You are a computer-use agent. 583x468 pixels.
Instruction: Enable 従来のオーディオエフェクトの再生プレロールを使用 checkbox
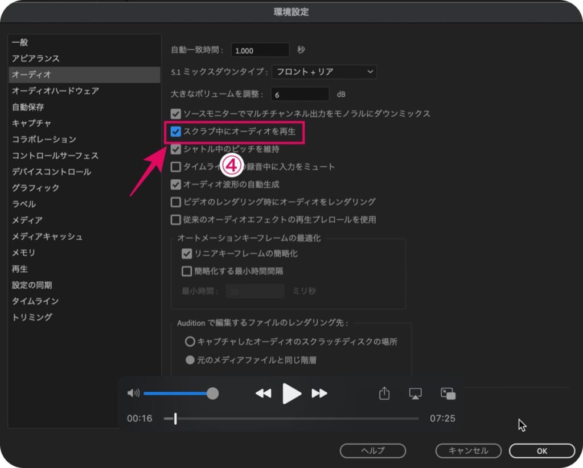(175, 220)
